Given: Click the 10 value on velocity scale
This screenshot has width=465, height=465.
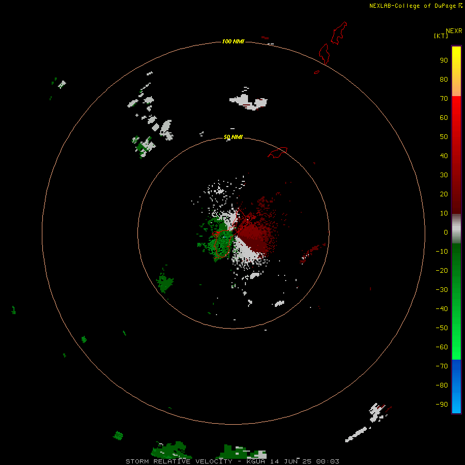Looking at the screenshot, I should [x=444, y=213].
